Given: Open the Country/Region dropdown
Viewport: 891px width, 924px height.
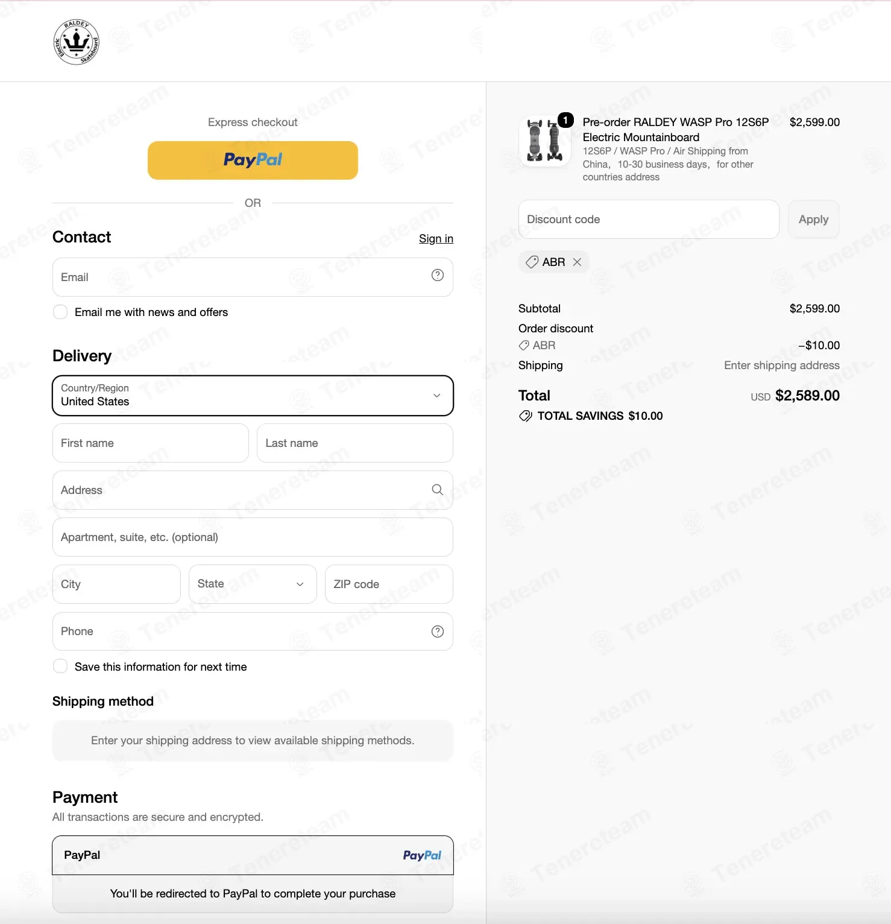Looking at the screenshot, I should [x=253, y=396].
